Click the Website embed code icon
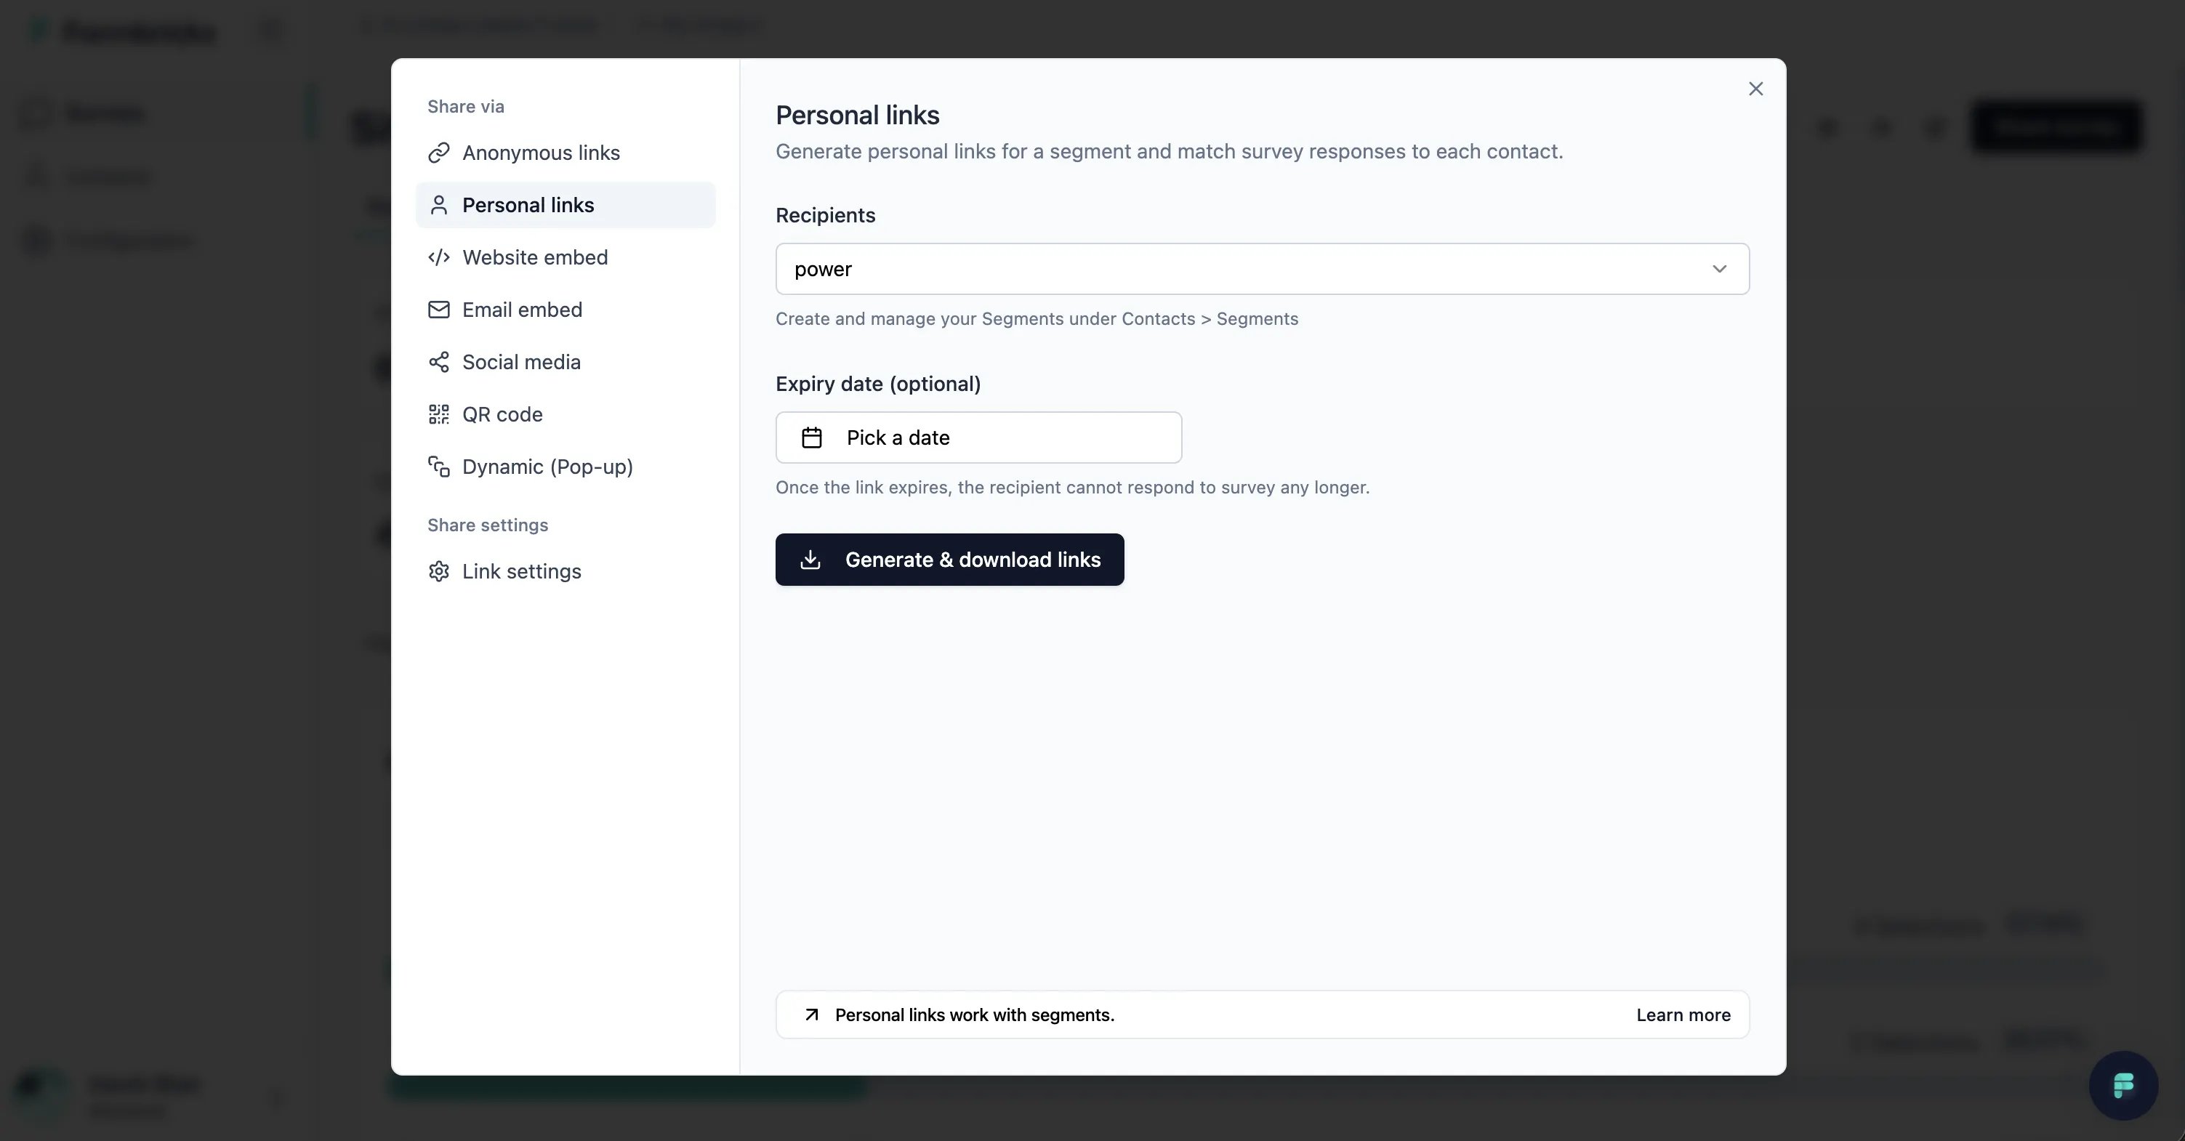 [438, 258]
